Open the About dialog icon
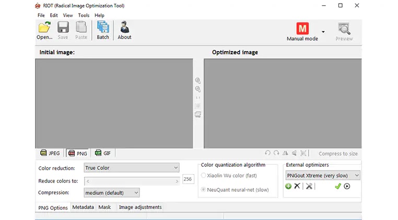The image size is (398, 220). pos(125,27)
